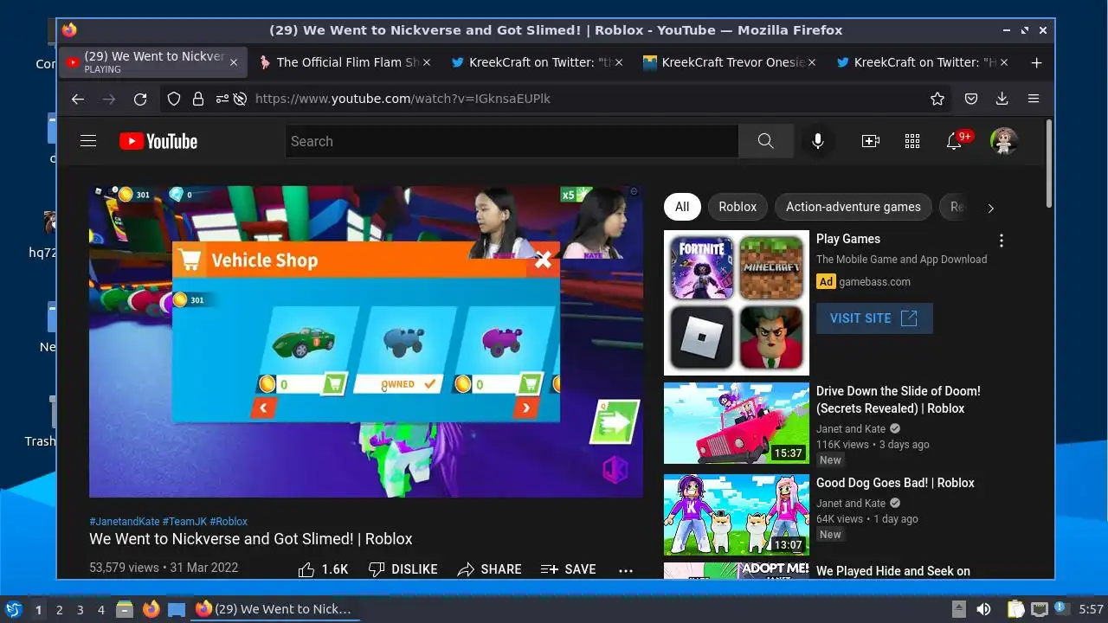Like the video with the thumbs-up
This screenshot has height=623, width=1108.
pyautogui.click(x=323, y=569)
